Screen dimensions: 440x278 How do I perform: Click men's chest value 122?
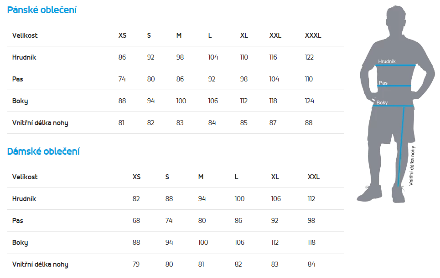[310, 57]
